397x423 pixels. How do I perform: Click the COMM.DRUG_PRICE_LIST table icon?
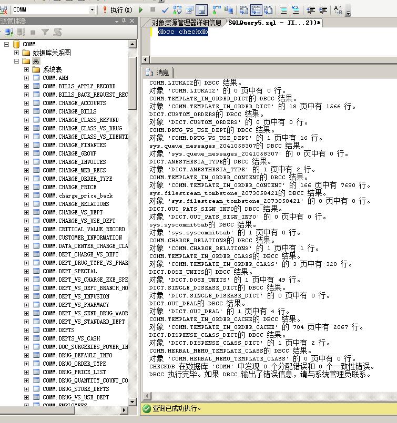tap(36, 372)
